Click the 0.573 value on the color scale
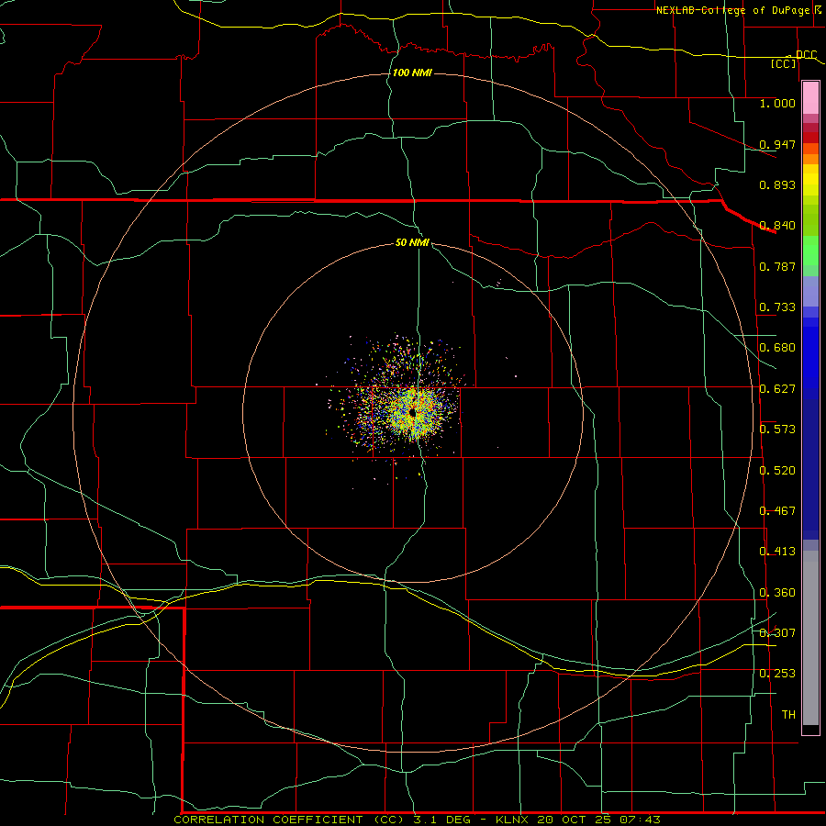This screenshot has height=826, width=826. (x=777, y=430)
